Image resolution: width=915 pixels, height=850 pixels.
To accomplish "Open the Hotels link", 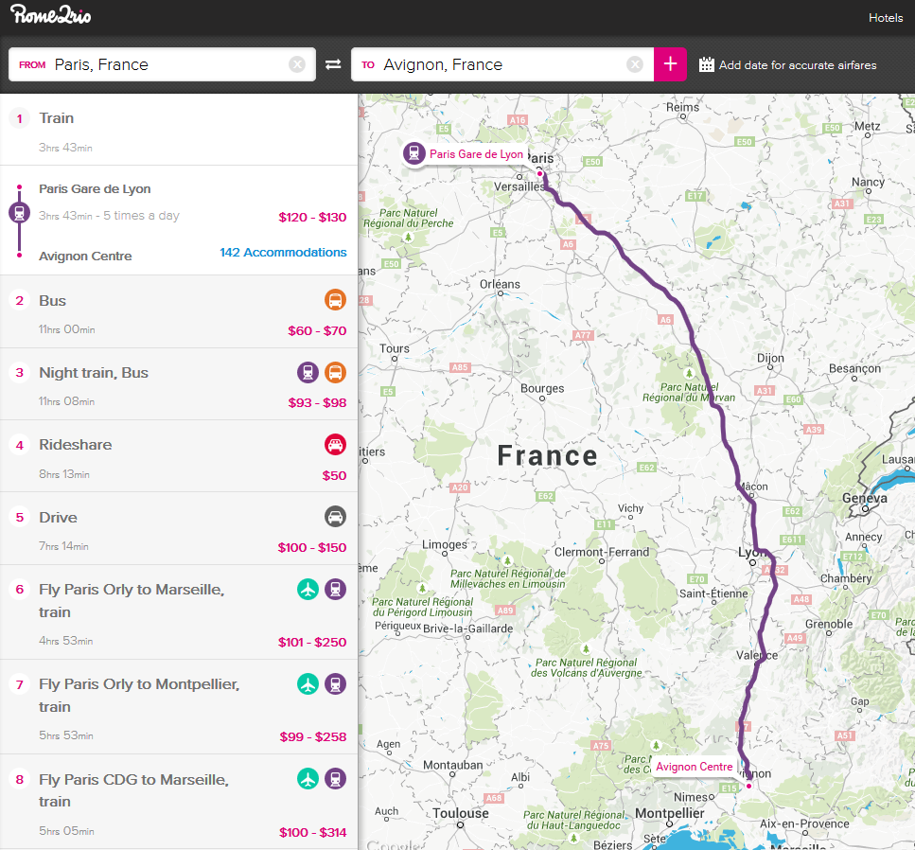I will pyautogui.click(x=886, y=18).
